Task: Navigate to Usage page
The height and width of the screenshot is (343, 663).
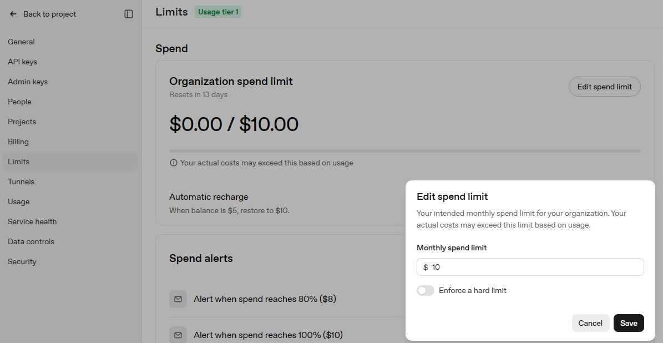Action: point(19,201)
